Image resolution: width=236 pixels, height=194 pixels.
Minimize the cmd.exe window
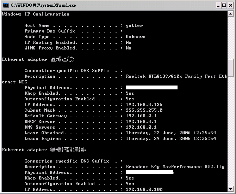pyautogui.click(x=218, y=6)
